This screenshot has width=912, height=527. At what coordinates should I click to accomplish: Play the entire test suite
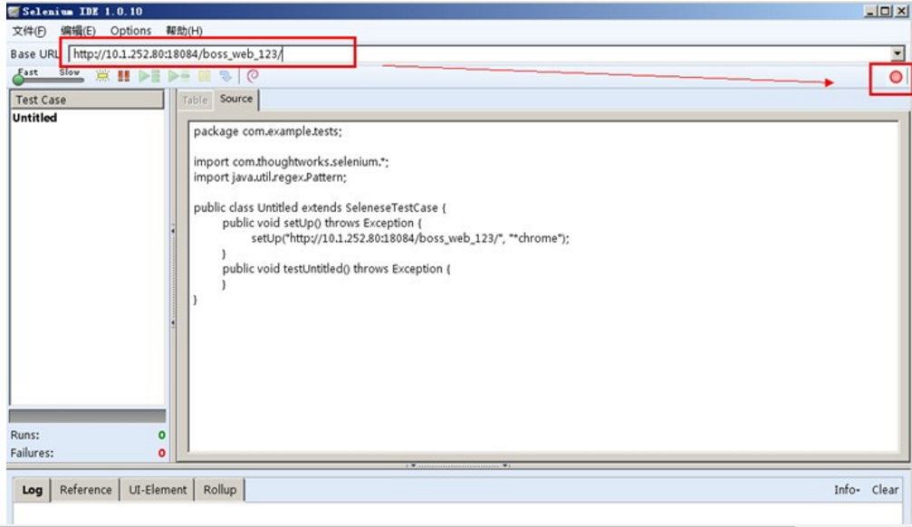pos(149,76)
